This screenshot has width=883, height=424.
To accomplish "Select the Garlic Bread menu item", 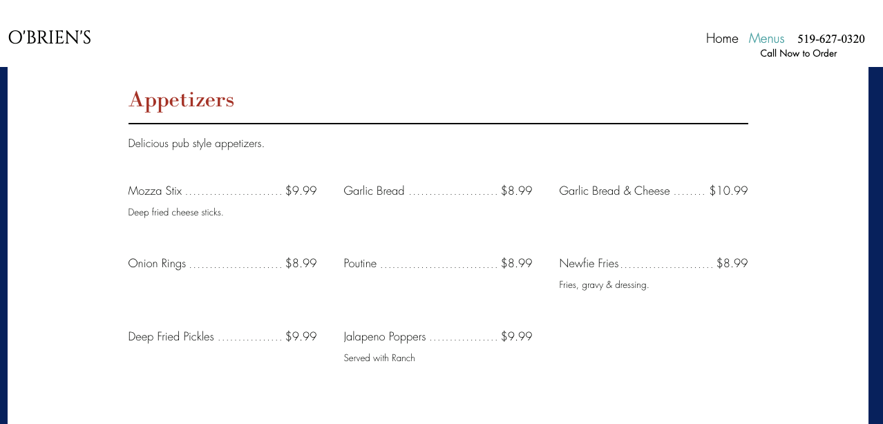I will 374,191.
